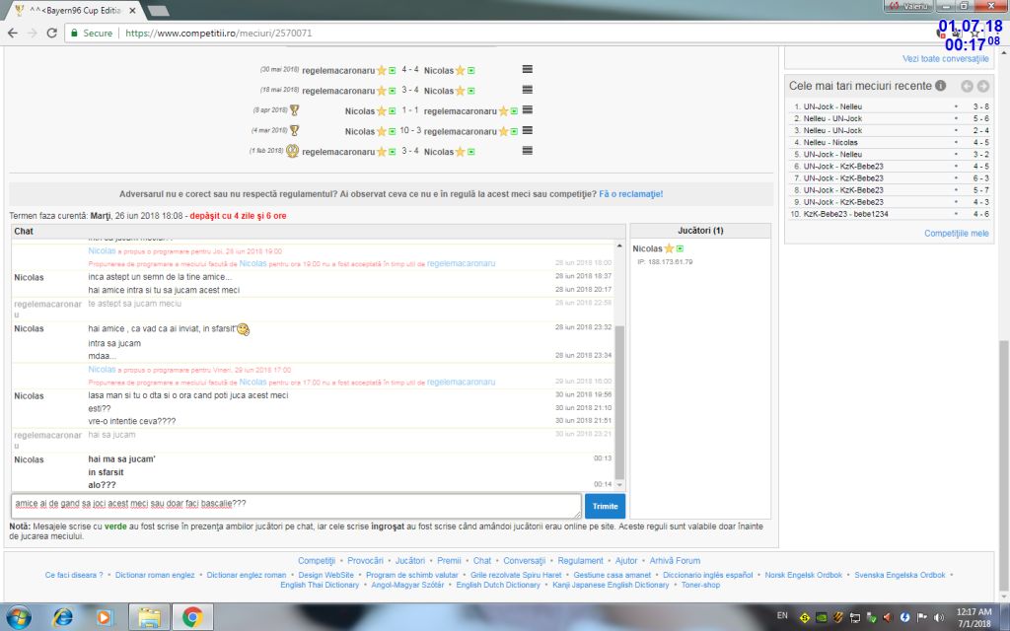Click medal icon beside 1 feb match
The height and width of the screenshot is (631, 1010).
292,151
